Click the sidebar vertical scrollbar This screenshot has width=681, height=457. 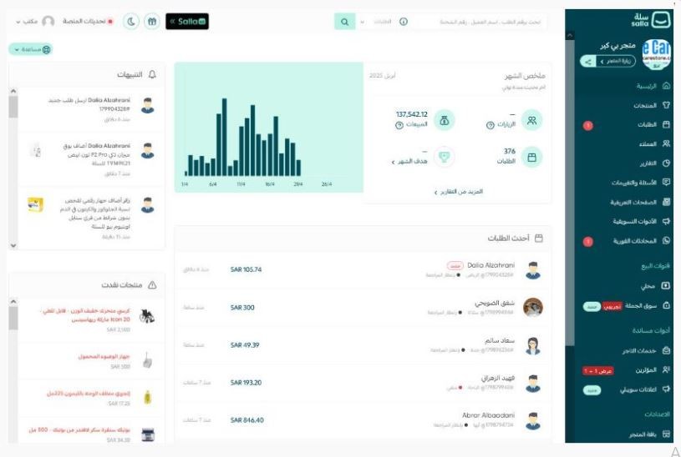[x=570, y=191]
